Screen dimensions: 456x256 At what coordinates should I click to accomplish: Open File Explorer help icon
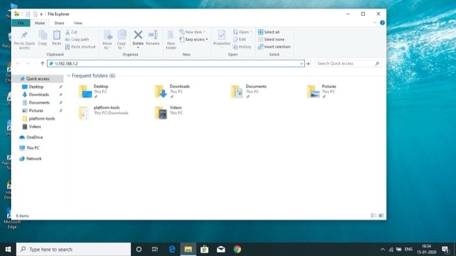point(382,23)
